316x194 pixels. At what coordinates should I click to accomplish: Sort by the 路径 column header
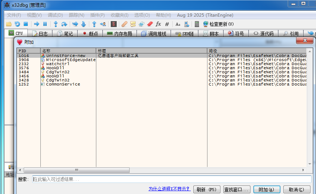point(257,51)
